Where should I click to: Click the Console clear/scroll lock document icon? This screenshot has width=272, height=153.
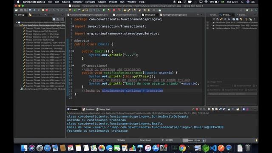(x=209, y=109)
